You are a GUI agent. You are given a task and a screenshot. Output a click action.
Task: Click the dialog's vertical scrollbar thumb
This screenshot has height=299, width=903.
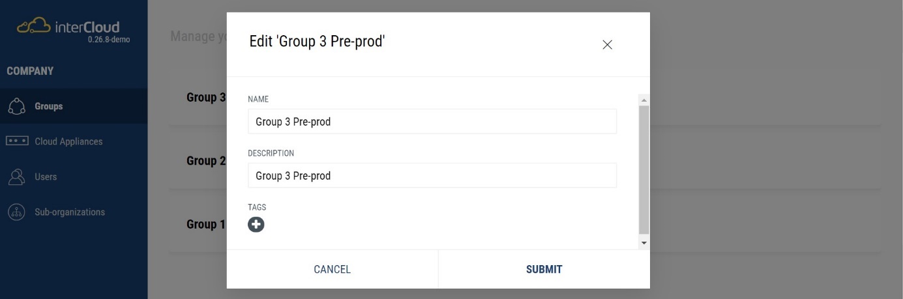tap(644, 169)
